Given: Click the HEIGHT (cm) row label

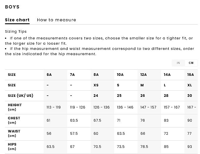Looking at the screenshot, I should pos(15,107).
